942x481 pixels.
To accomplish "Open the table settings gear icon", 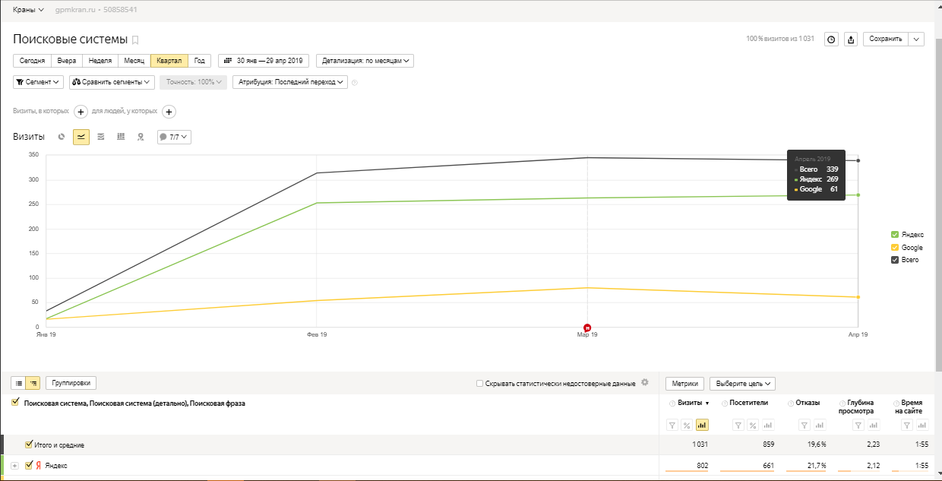I will tap(645, 383).
